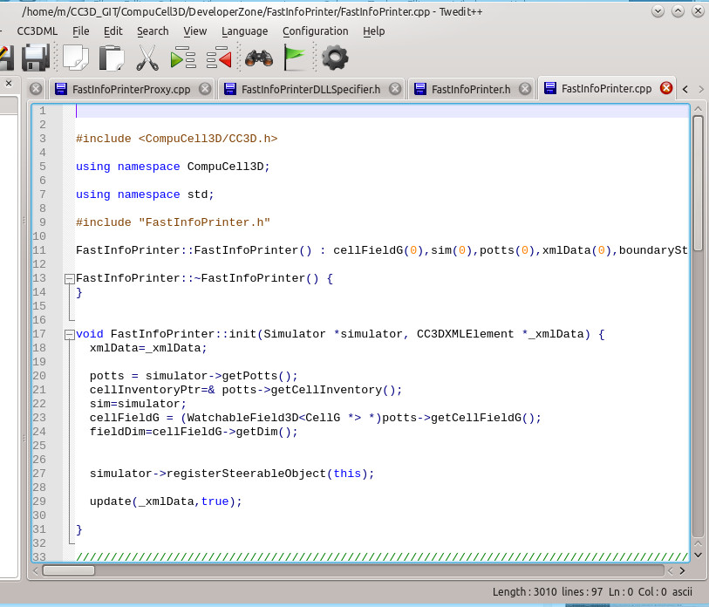Click the increase indent green arrow icon

pos(183,58)
